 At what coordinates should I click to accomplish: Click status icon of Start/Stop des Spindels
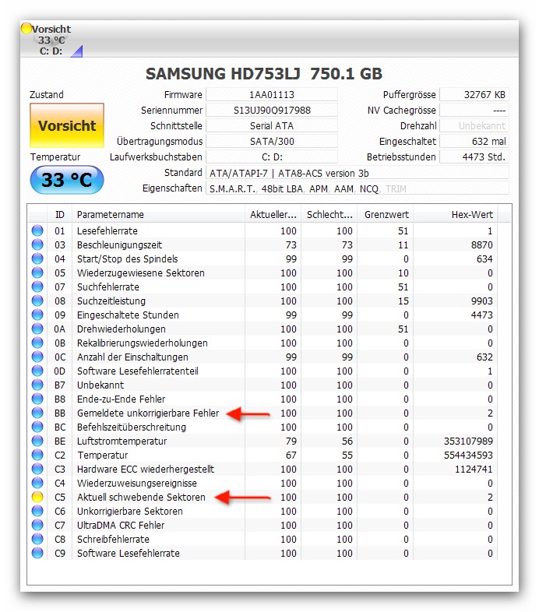point(37,259)
